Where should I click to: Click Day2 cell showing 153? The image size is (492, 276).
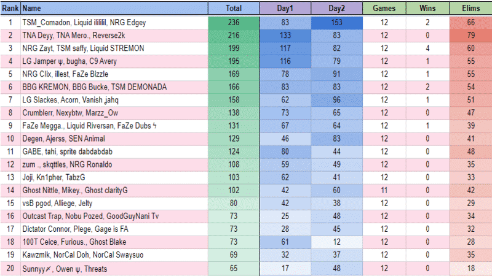(x=336, y=23)
